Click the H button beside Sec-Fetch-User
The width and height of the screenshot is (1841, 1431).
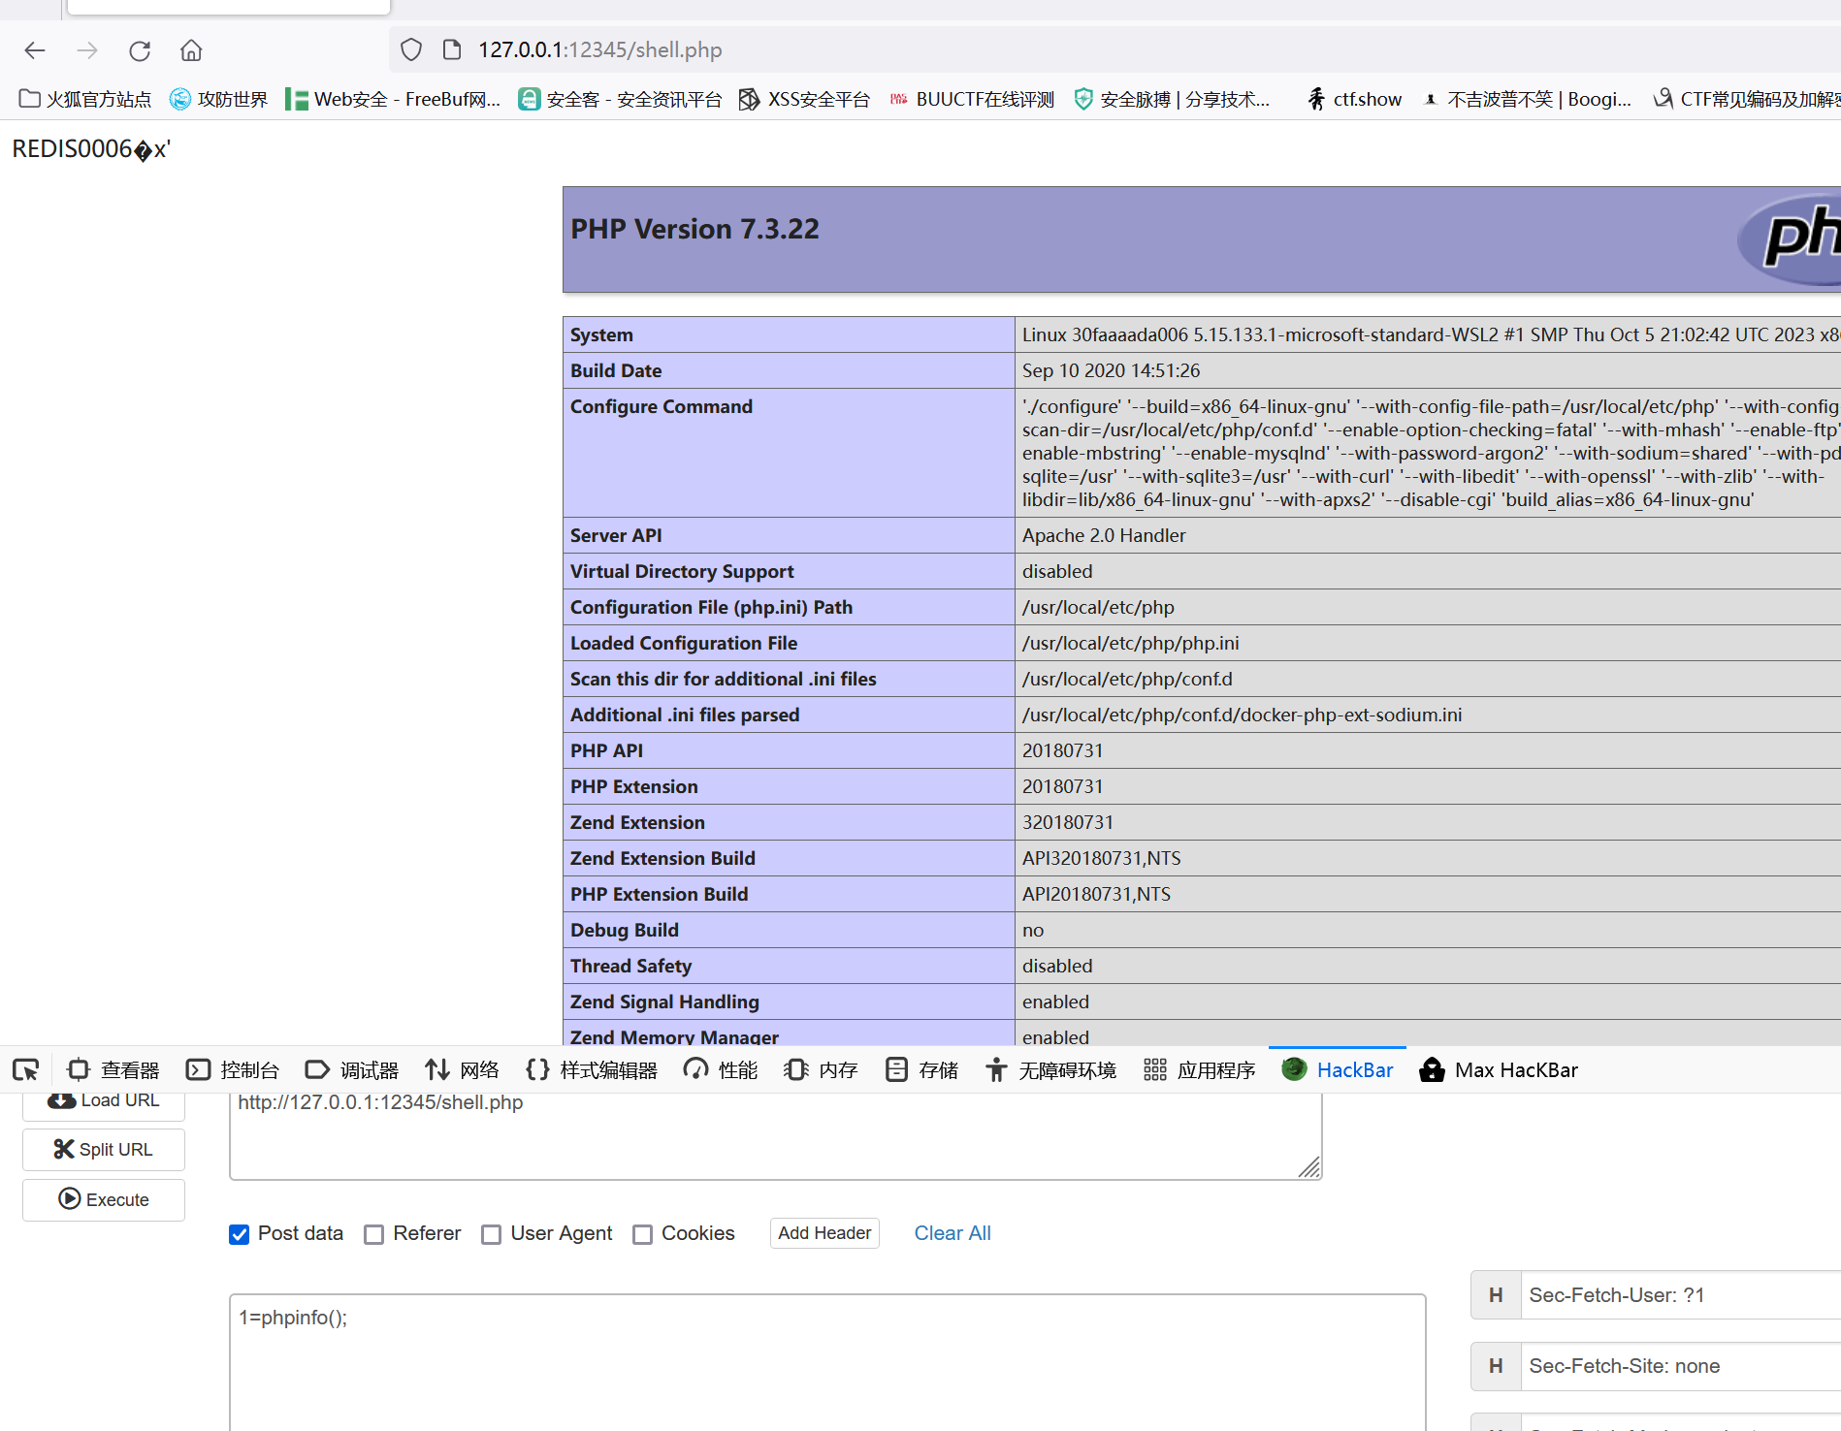pos(1496,1295)
